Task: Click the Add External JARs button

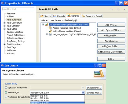Action: (x=111, y=30)
